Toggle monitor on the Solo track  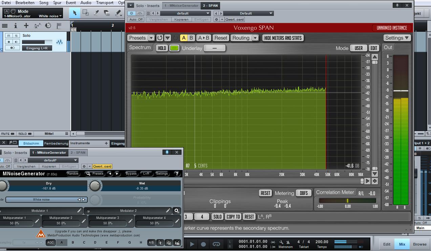[16, 42]
